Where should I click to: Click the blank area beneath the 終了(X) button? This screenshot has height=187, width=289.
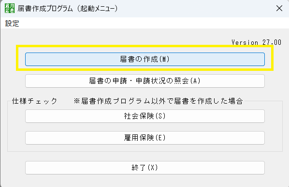[145, 181]
